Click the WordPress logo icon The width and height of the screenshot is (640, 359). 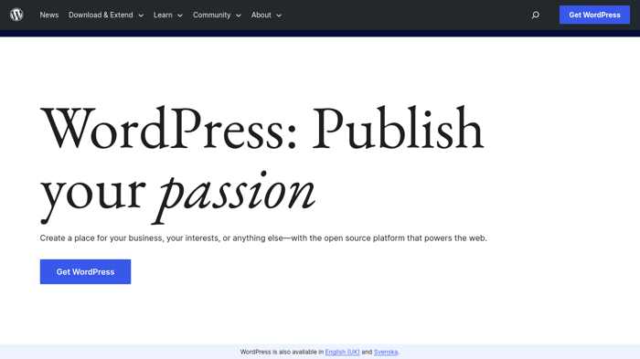[16, 15]
